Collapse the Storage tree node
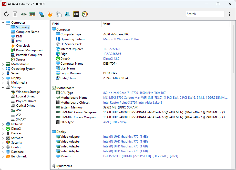 [x=3, y=87]
